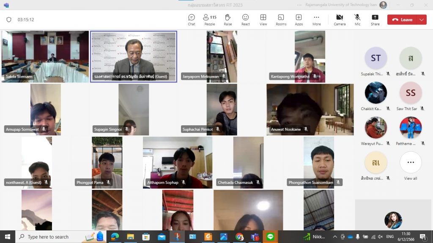Open the Apps panel
This screenshot has width=433, height=243.
pos(299,19)
